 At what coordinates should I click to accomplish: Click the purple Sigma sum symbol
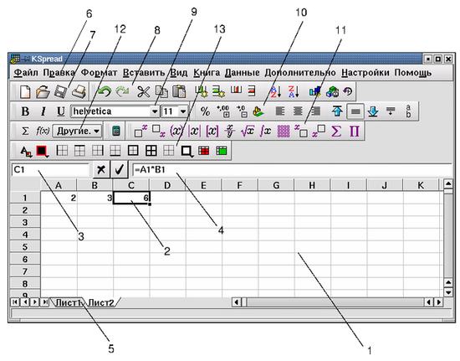336,131
